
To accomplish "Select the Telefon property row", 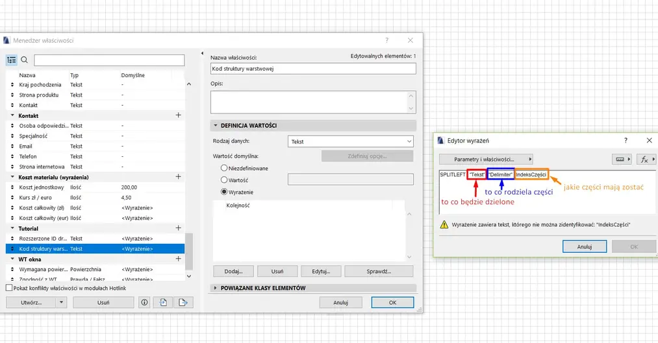I will click(95, 157).
